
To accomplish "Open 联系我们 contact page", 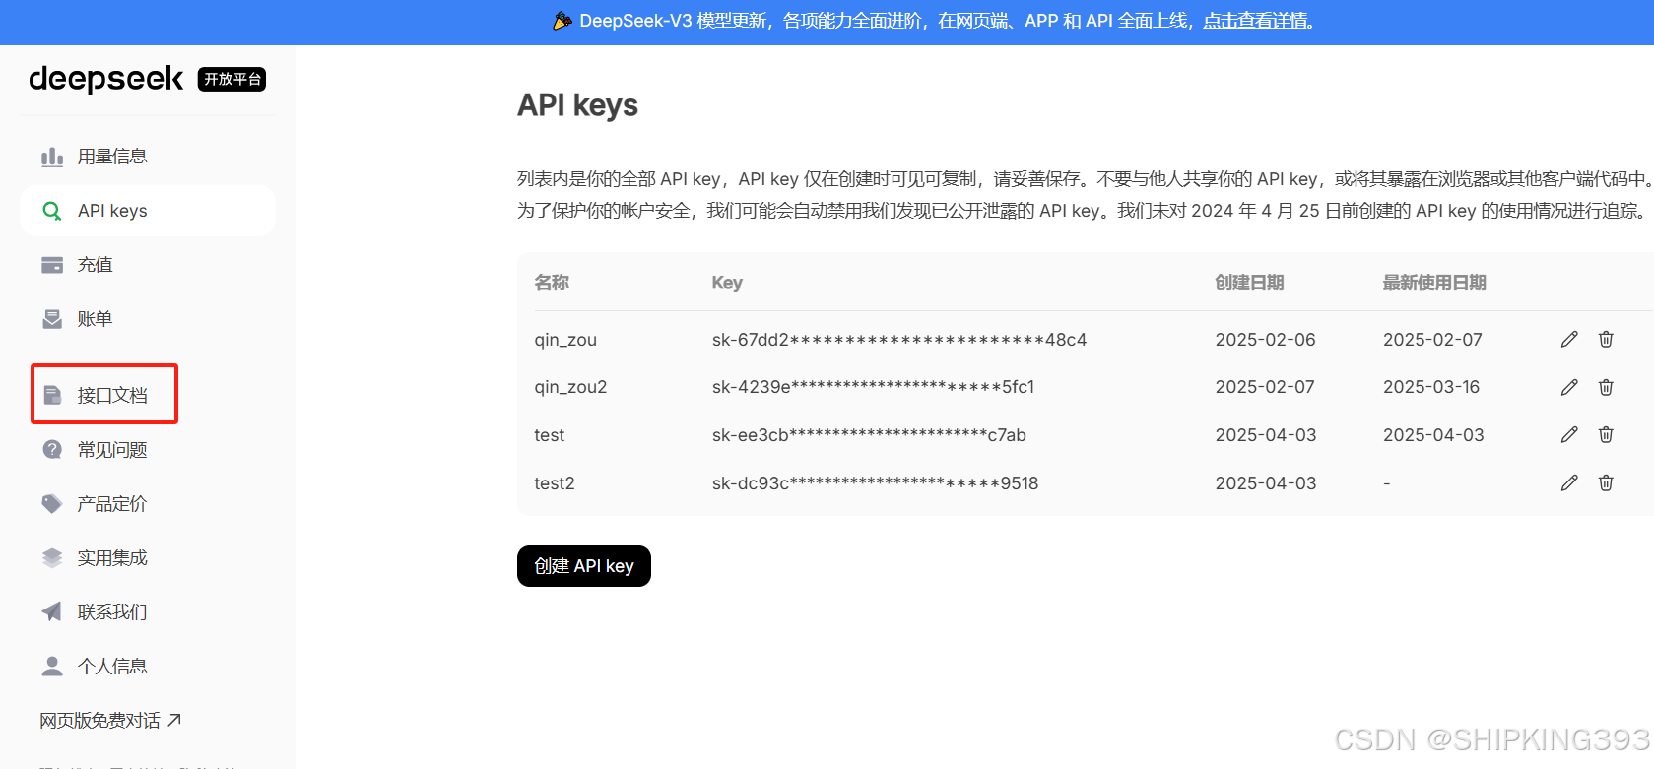I will [x=148, y=611].
